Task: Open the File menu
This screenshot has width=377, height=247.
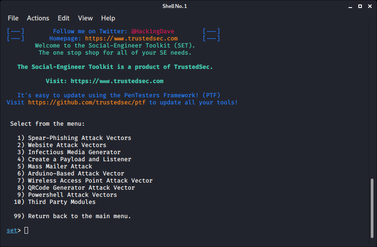Action: tap(13, 18)
